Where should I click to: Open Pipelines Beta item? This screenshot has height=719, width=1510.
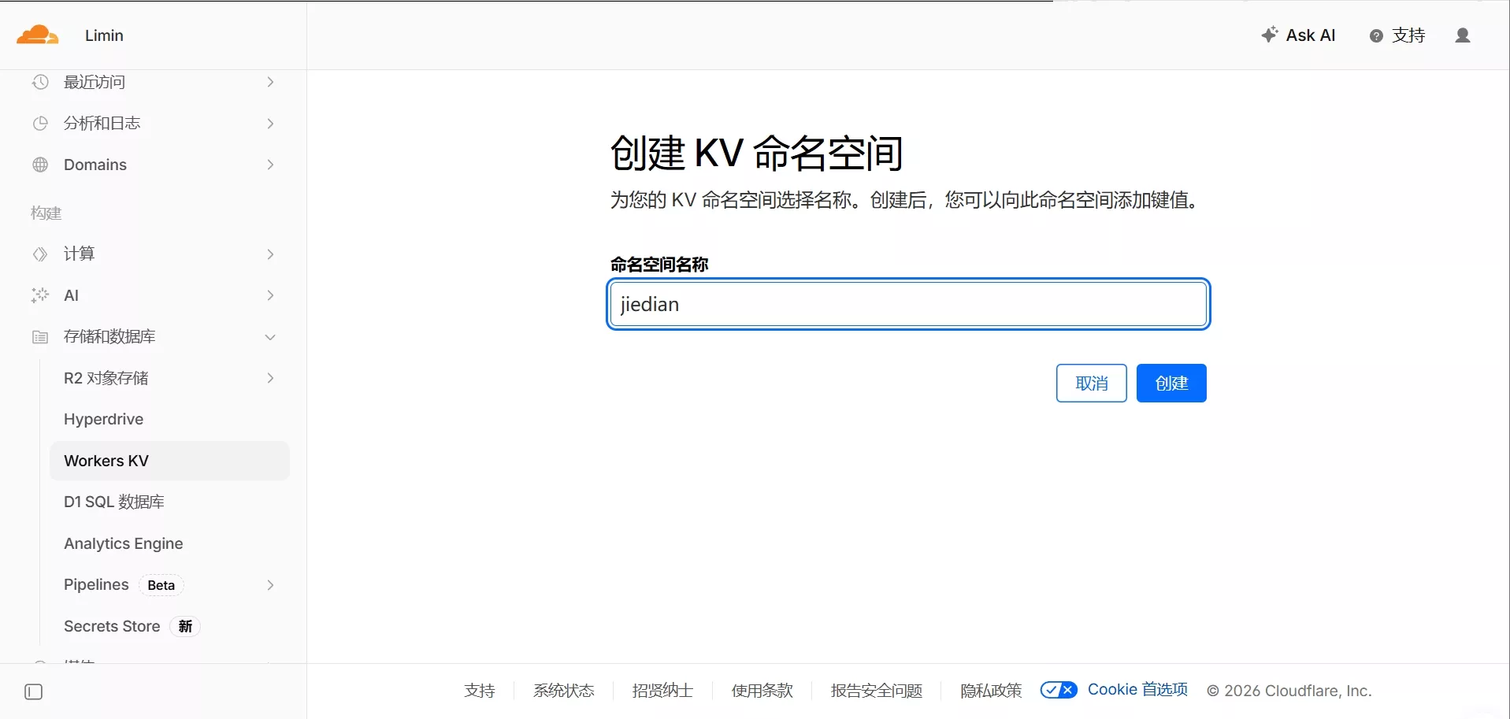124,585
